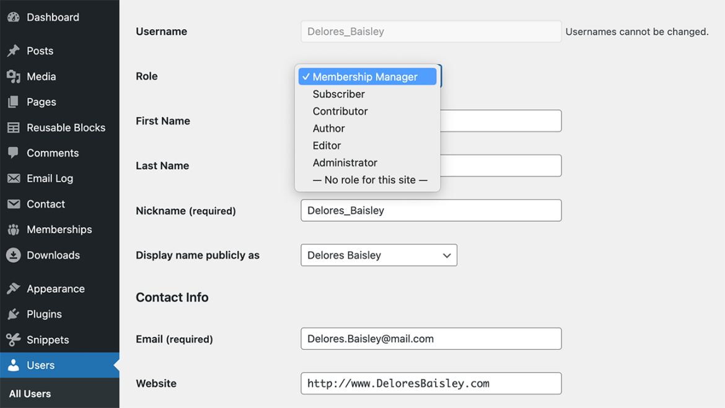Click 'Usernames cannot be changed.' text

(x=636, y=32)
